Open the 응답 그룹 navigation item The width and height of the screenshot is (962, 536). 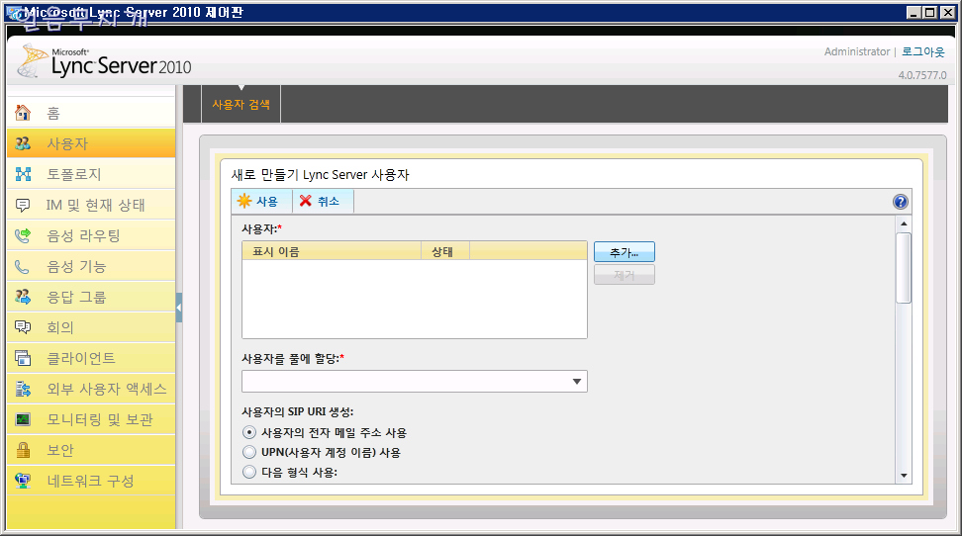point(91,297)
